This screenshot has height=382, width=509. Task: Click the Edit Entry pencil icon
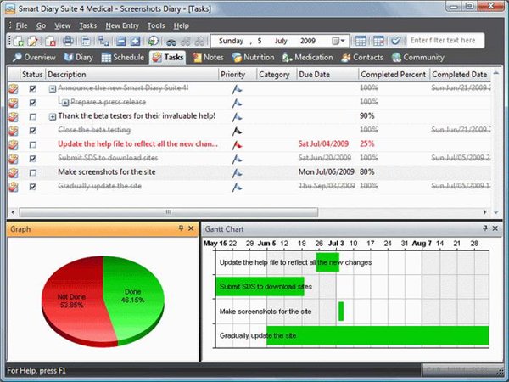(33, 41)
